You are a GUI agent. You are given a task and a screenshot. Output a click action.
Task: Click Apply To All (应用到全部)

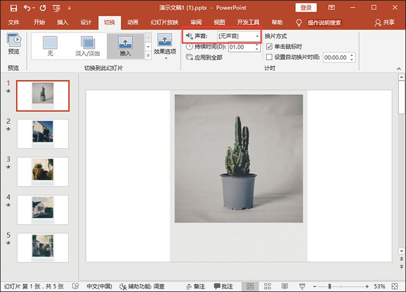tap(204, 57)
